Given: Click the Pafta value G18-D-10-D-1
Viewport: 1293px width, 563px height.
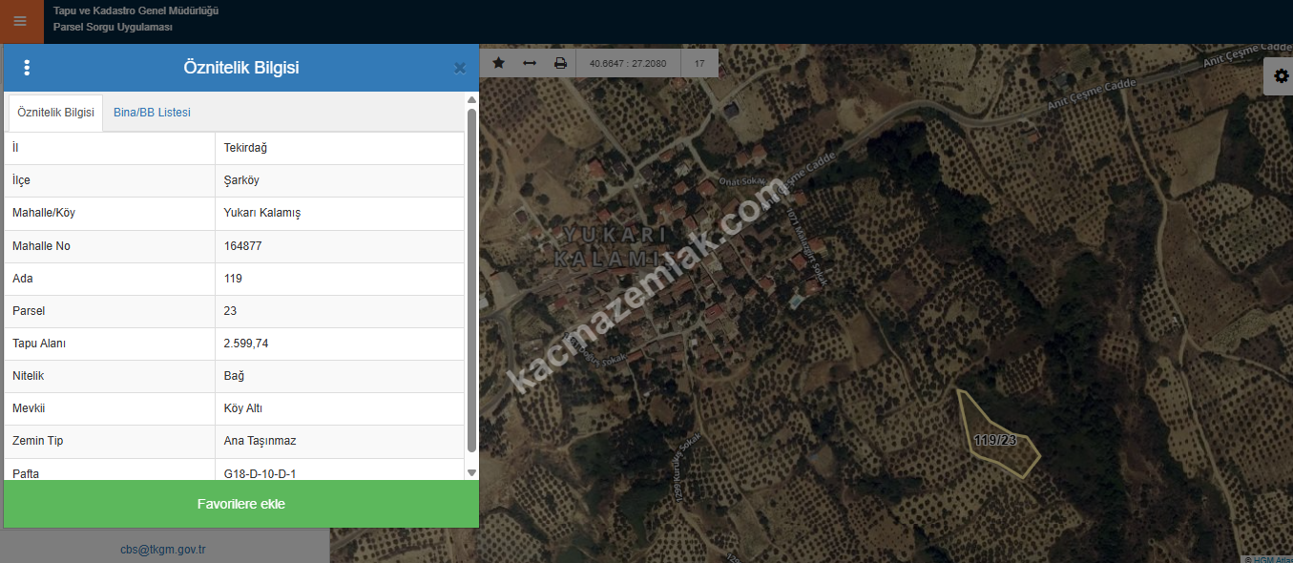Looking at the screenshot, I should point(266,472).
